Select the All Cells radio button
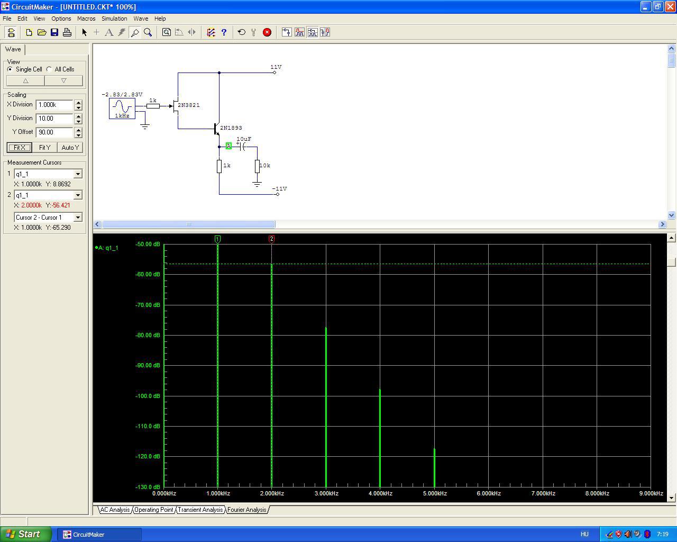Screen dimensions: 677x542 coord(49,69)
